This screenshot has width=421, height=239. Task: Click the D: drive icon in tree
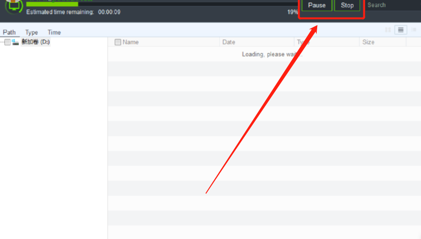click(x=15, y=42)
